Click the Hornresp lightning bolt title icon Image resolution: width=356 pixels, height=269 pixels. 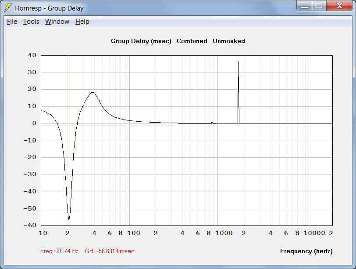tap(8, 8)
